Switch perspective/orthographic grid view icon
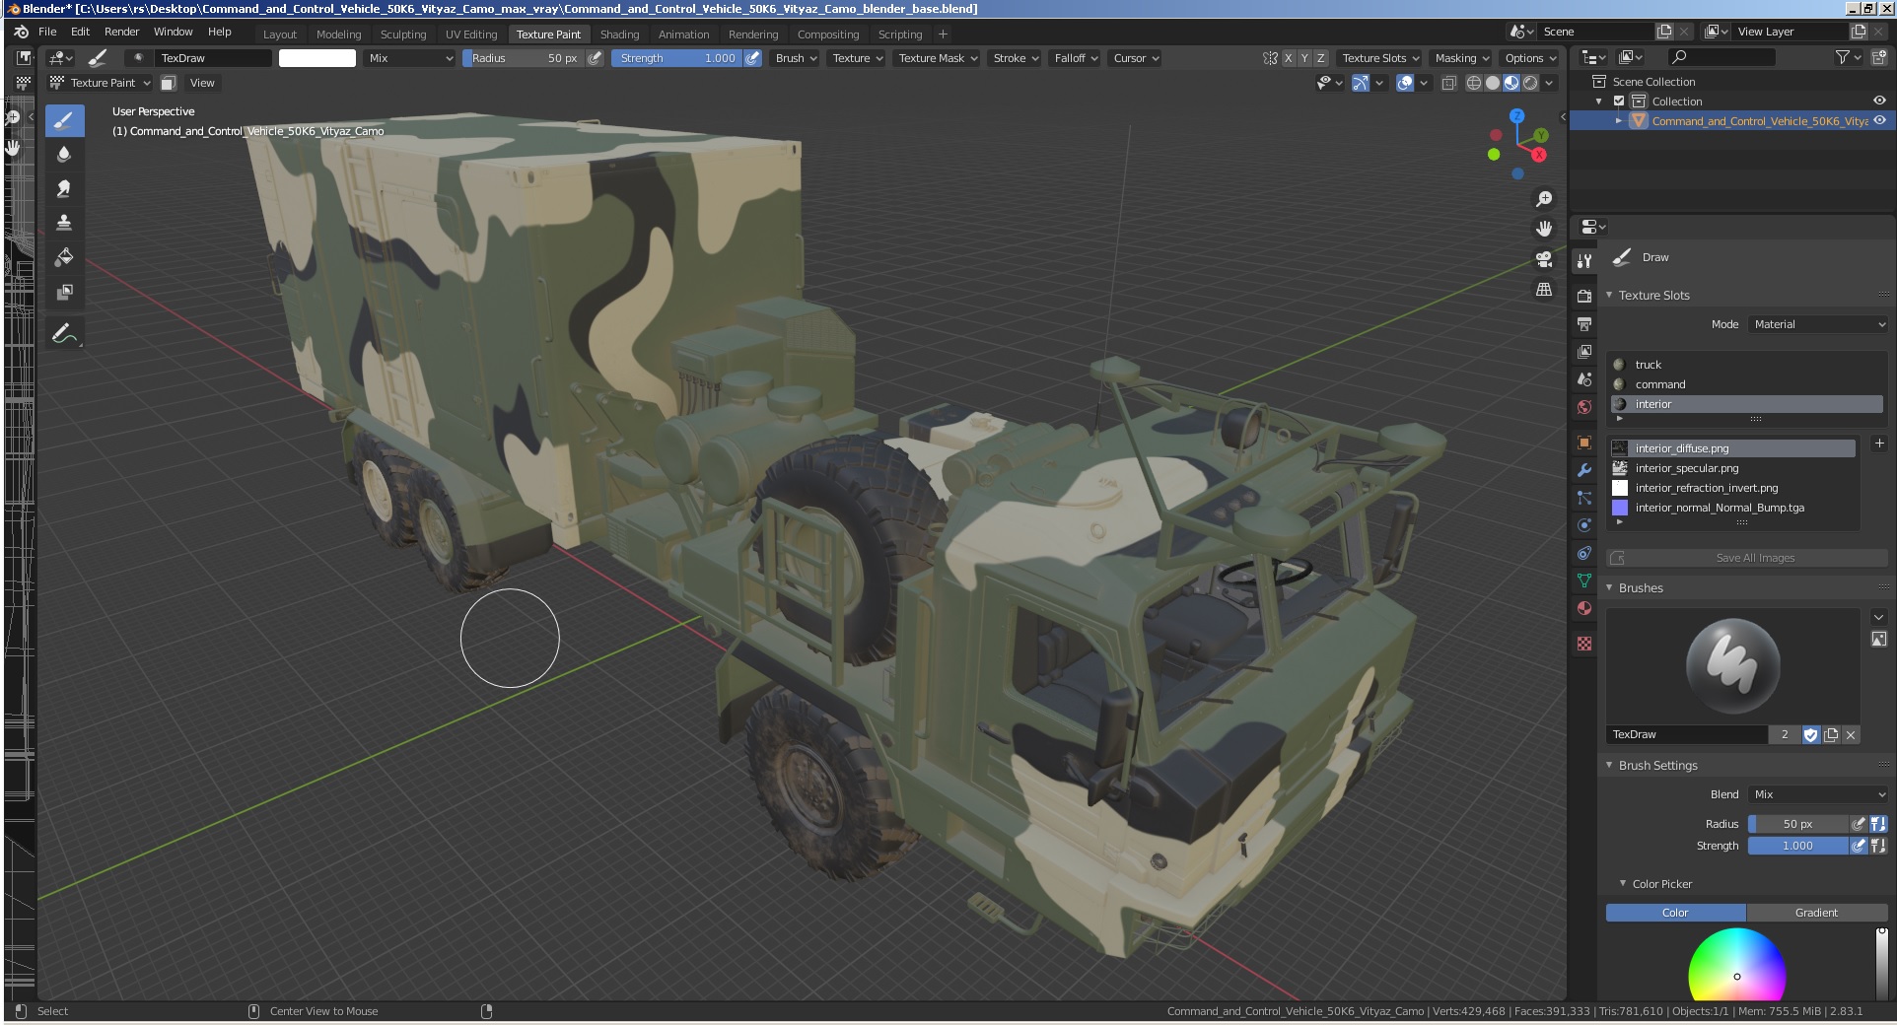Viewport: 1897px width, 1025px height. tap(1544, 289)
